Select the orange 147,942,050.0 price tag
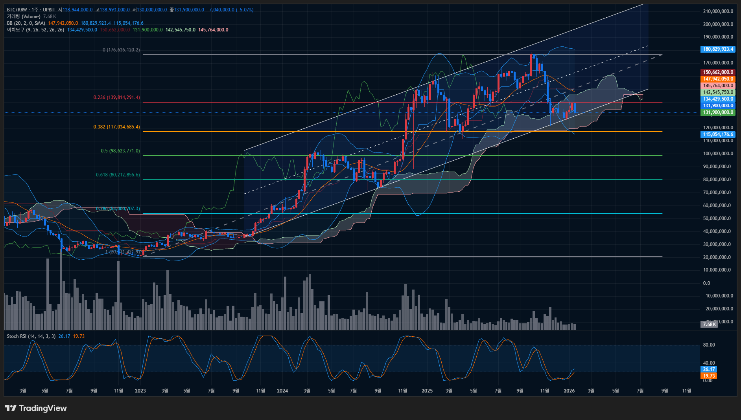 (718, 79)
